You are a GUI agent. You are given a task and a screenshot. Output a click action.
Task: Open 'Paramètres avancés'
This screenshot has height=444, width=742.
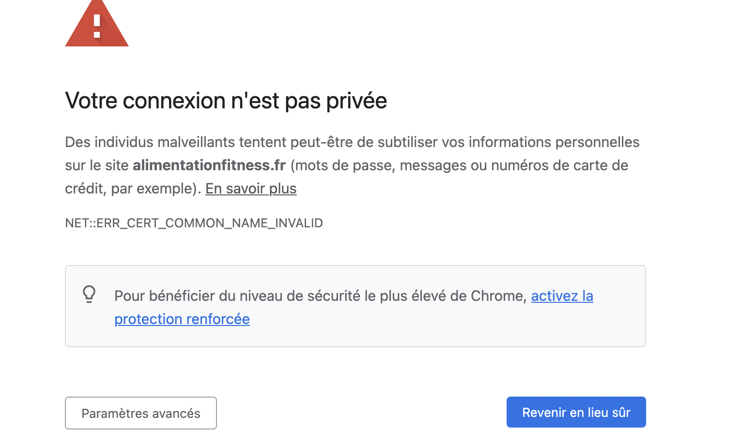[x=141, y=413]
